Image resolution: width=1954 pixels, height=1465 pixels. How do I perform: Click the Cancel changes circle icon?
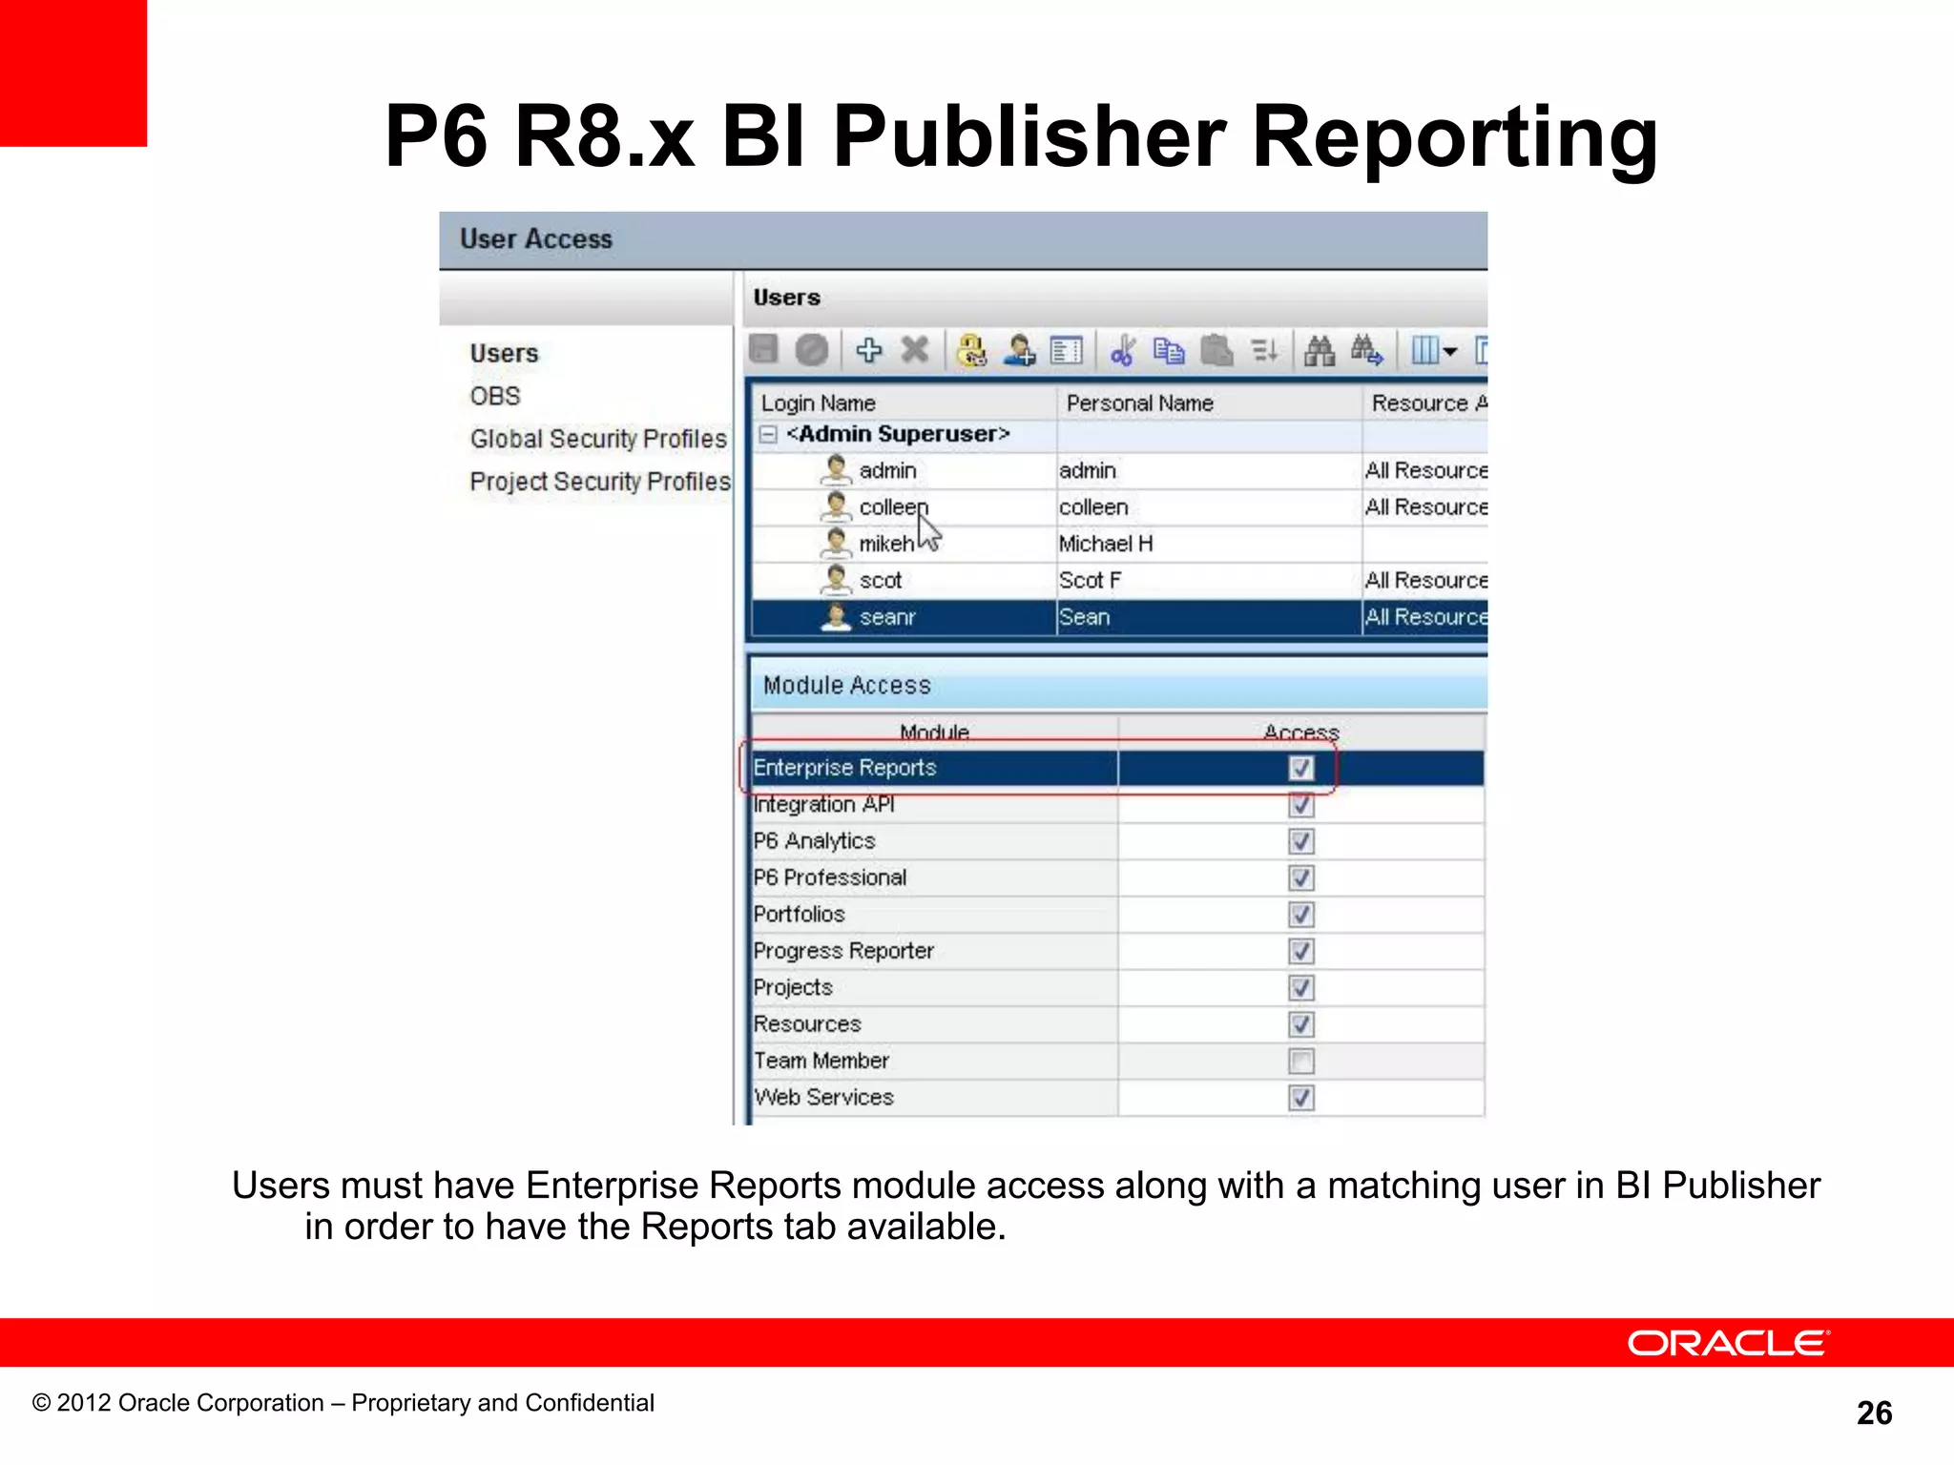(x=812, y=350)
